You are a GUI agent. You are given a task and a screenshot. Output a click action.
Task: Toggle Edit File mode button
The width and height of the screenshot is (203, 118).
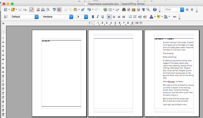31,10
